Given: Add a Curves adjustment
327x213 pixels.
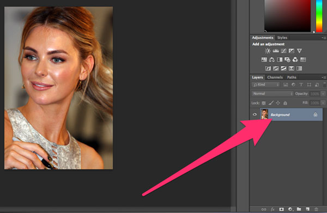Looking at the screenshot, I should [283, 51].
